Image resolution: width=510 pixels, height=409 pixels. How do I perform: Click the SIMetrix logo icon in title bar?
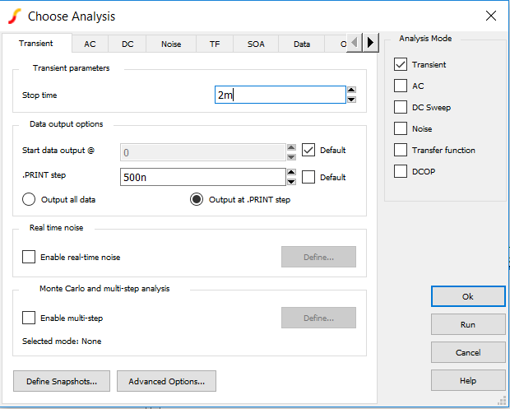pos(15,16)
